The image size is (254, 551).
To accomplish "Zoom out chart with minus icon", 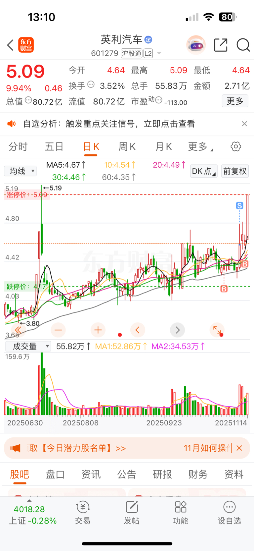I will 58,330.
